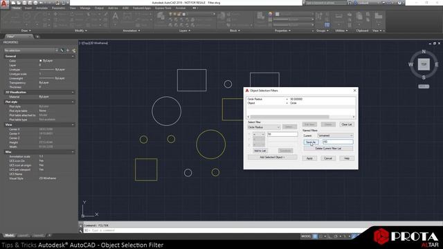Open the No selection dropdown in Properties

[x=30, y=50]
